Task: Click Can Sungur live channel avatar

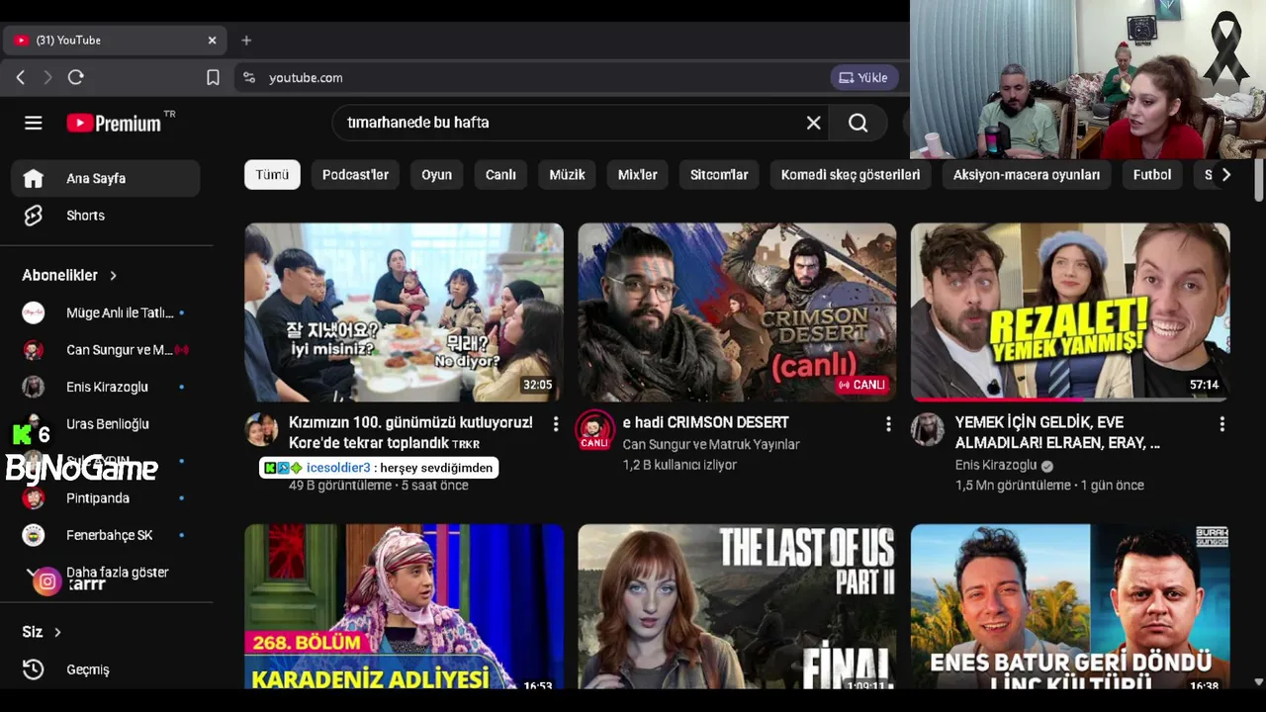Action: [x=594, y=430]
